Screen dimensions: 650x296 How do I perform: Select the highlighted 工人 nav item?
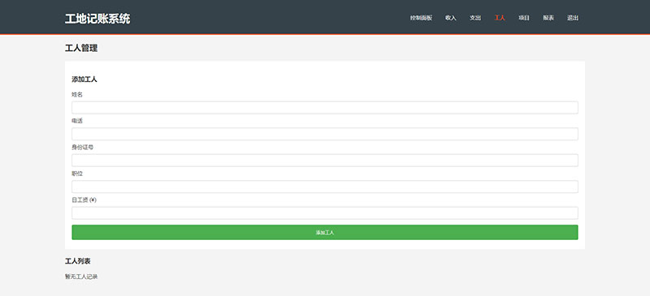500,18
